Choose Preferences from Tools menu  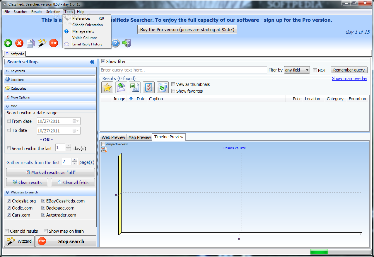pyautogui.click(x=87, y=18)
